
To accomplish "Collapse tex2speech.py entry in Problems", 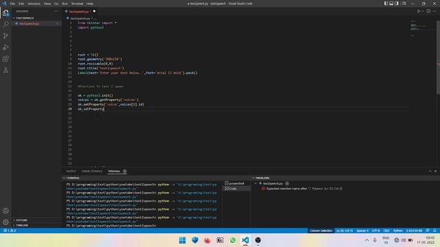I will [255, 183].
